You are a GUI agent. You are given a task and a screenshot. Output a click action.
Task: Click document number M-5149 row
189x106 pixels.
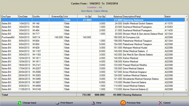(37, 89)
